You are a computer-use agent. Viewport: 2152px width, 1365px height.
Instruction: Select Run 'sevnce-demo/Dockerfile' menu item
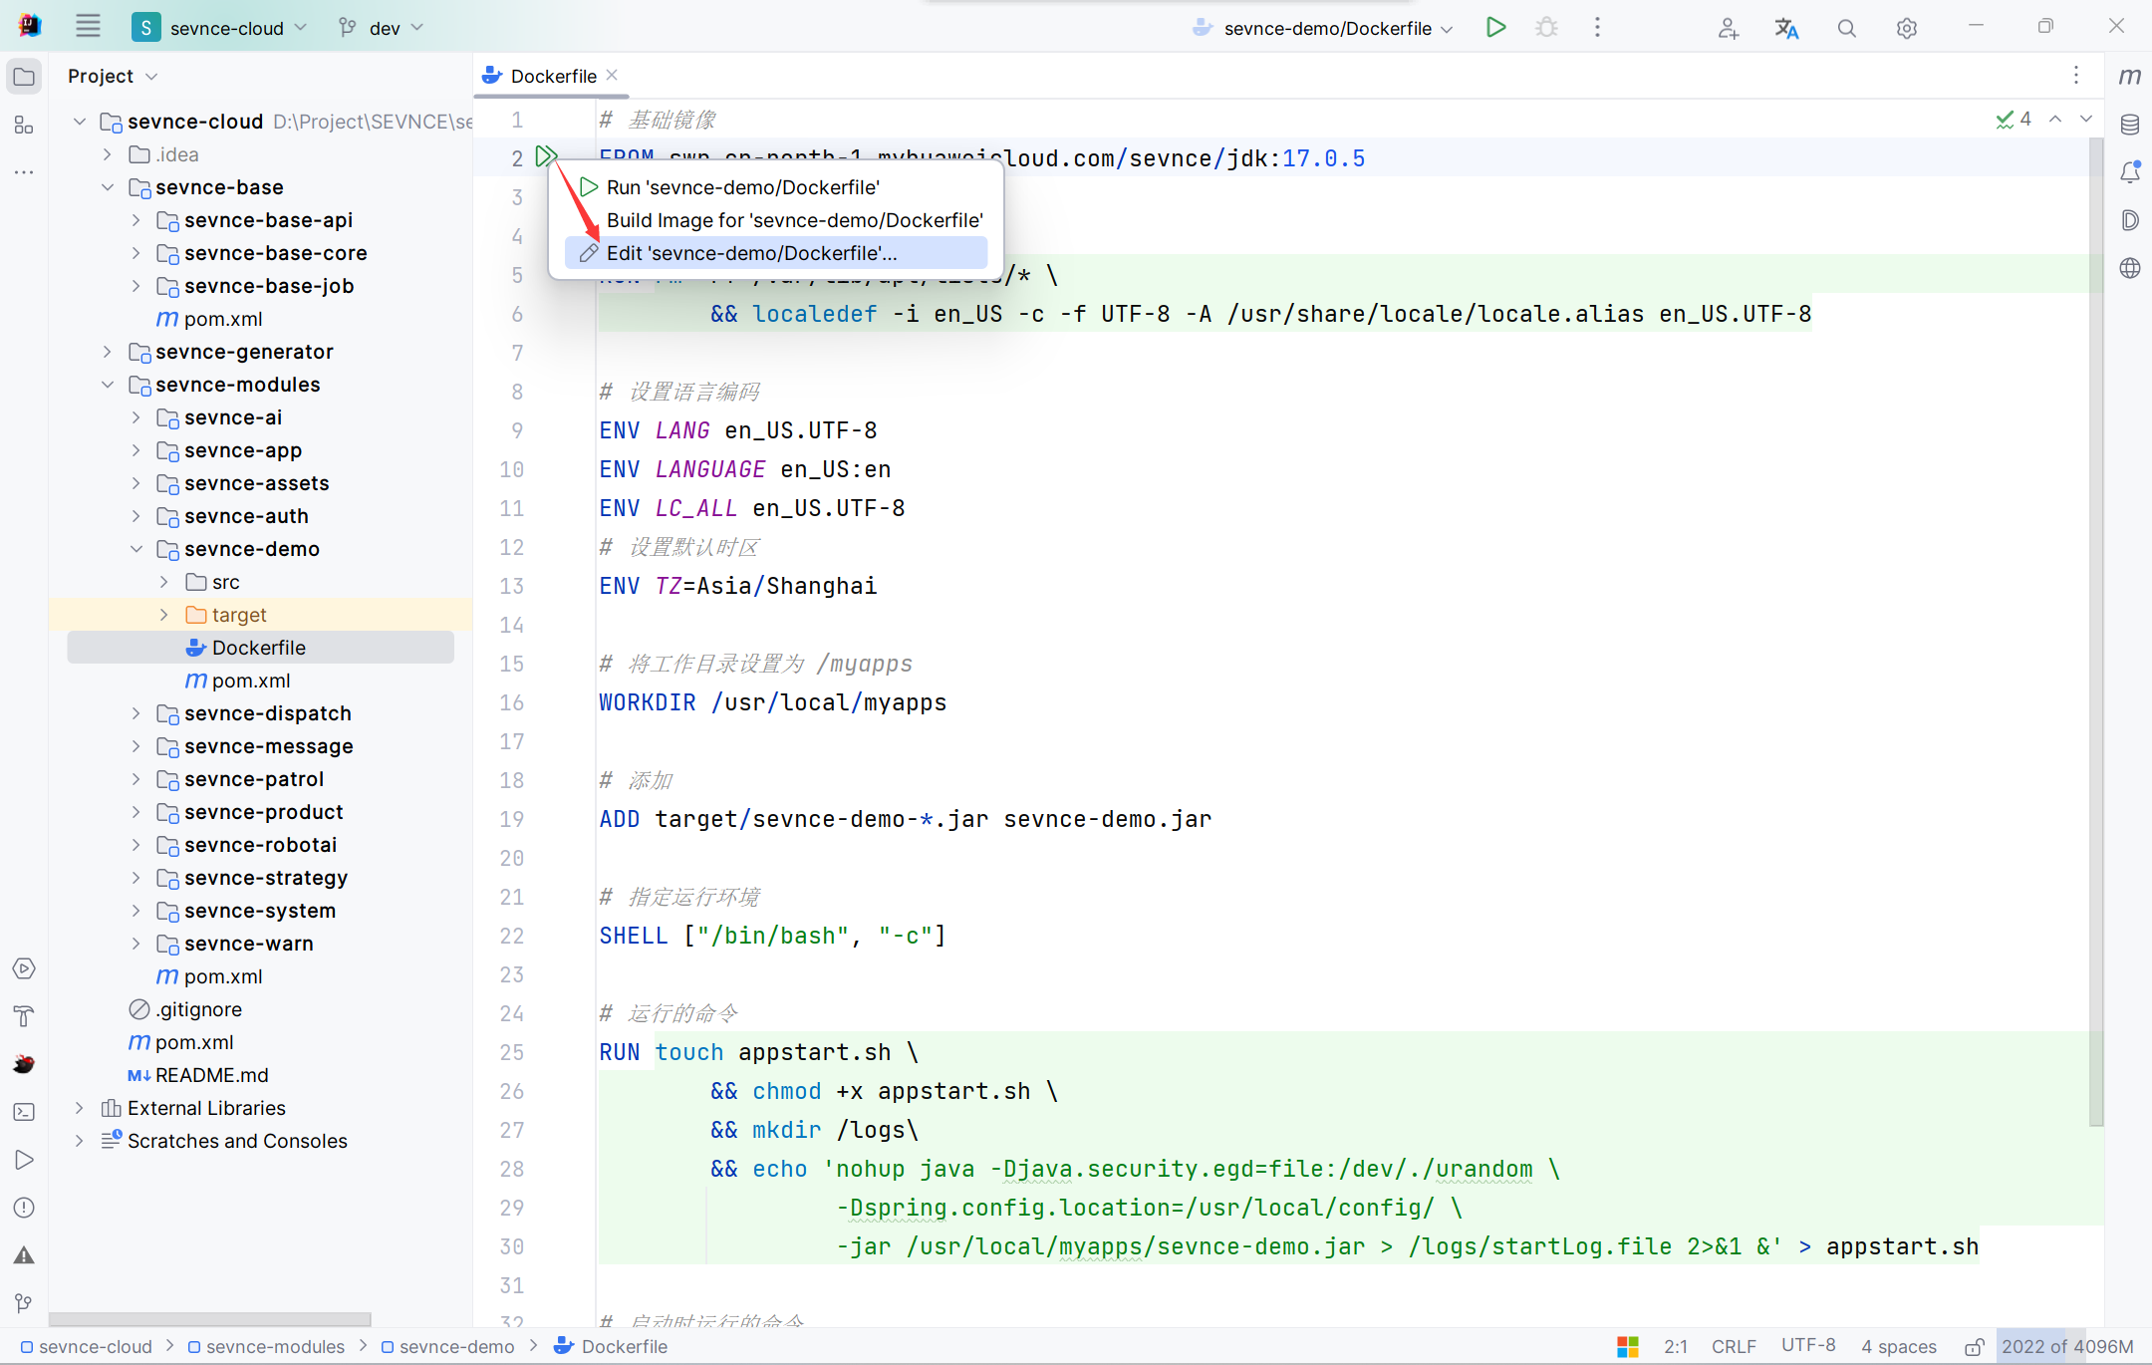776,187
